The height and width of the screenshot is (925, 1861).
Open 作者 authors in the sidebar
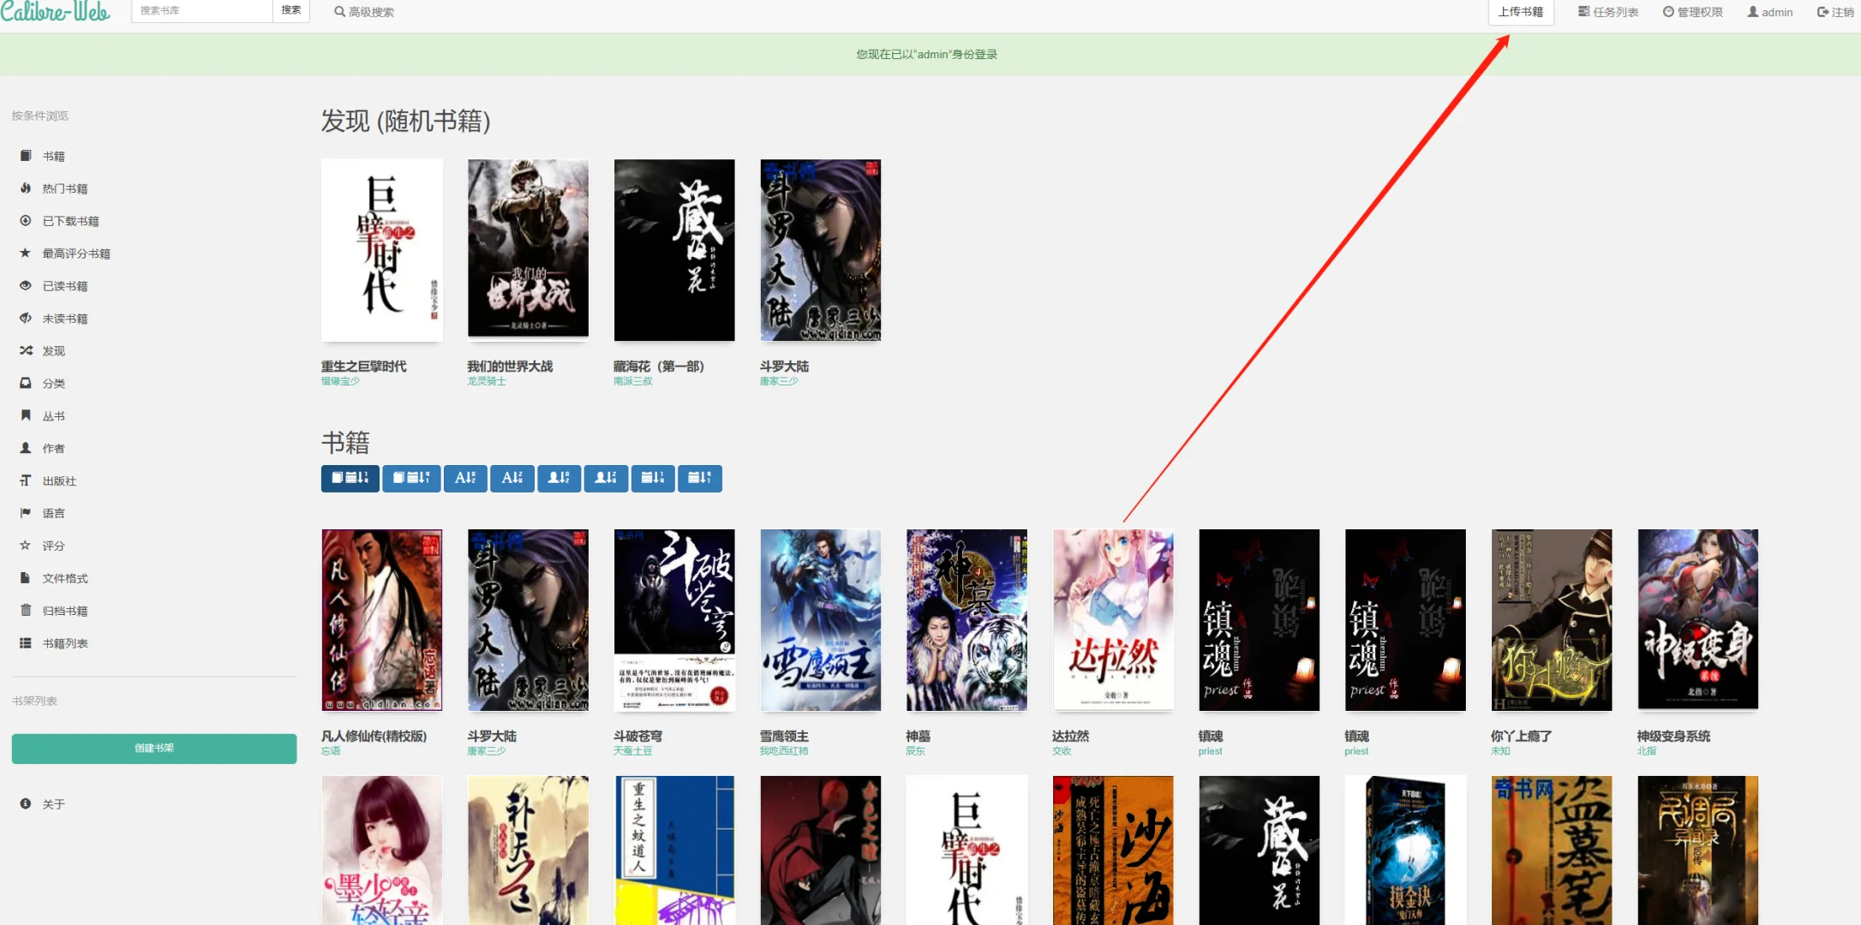[x=53, y=449]
